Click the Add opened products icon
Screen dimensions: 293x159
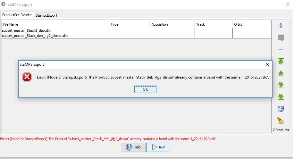pos(281,38)
